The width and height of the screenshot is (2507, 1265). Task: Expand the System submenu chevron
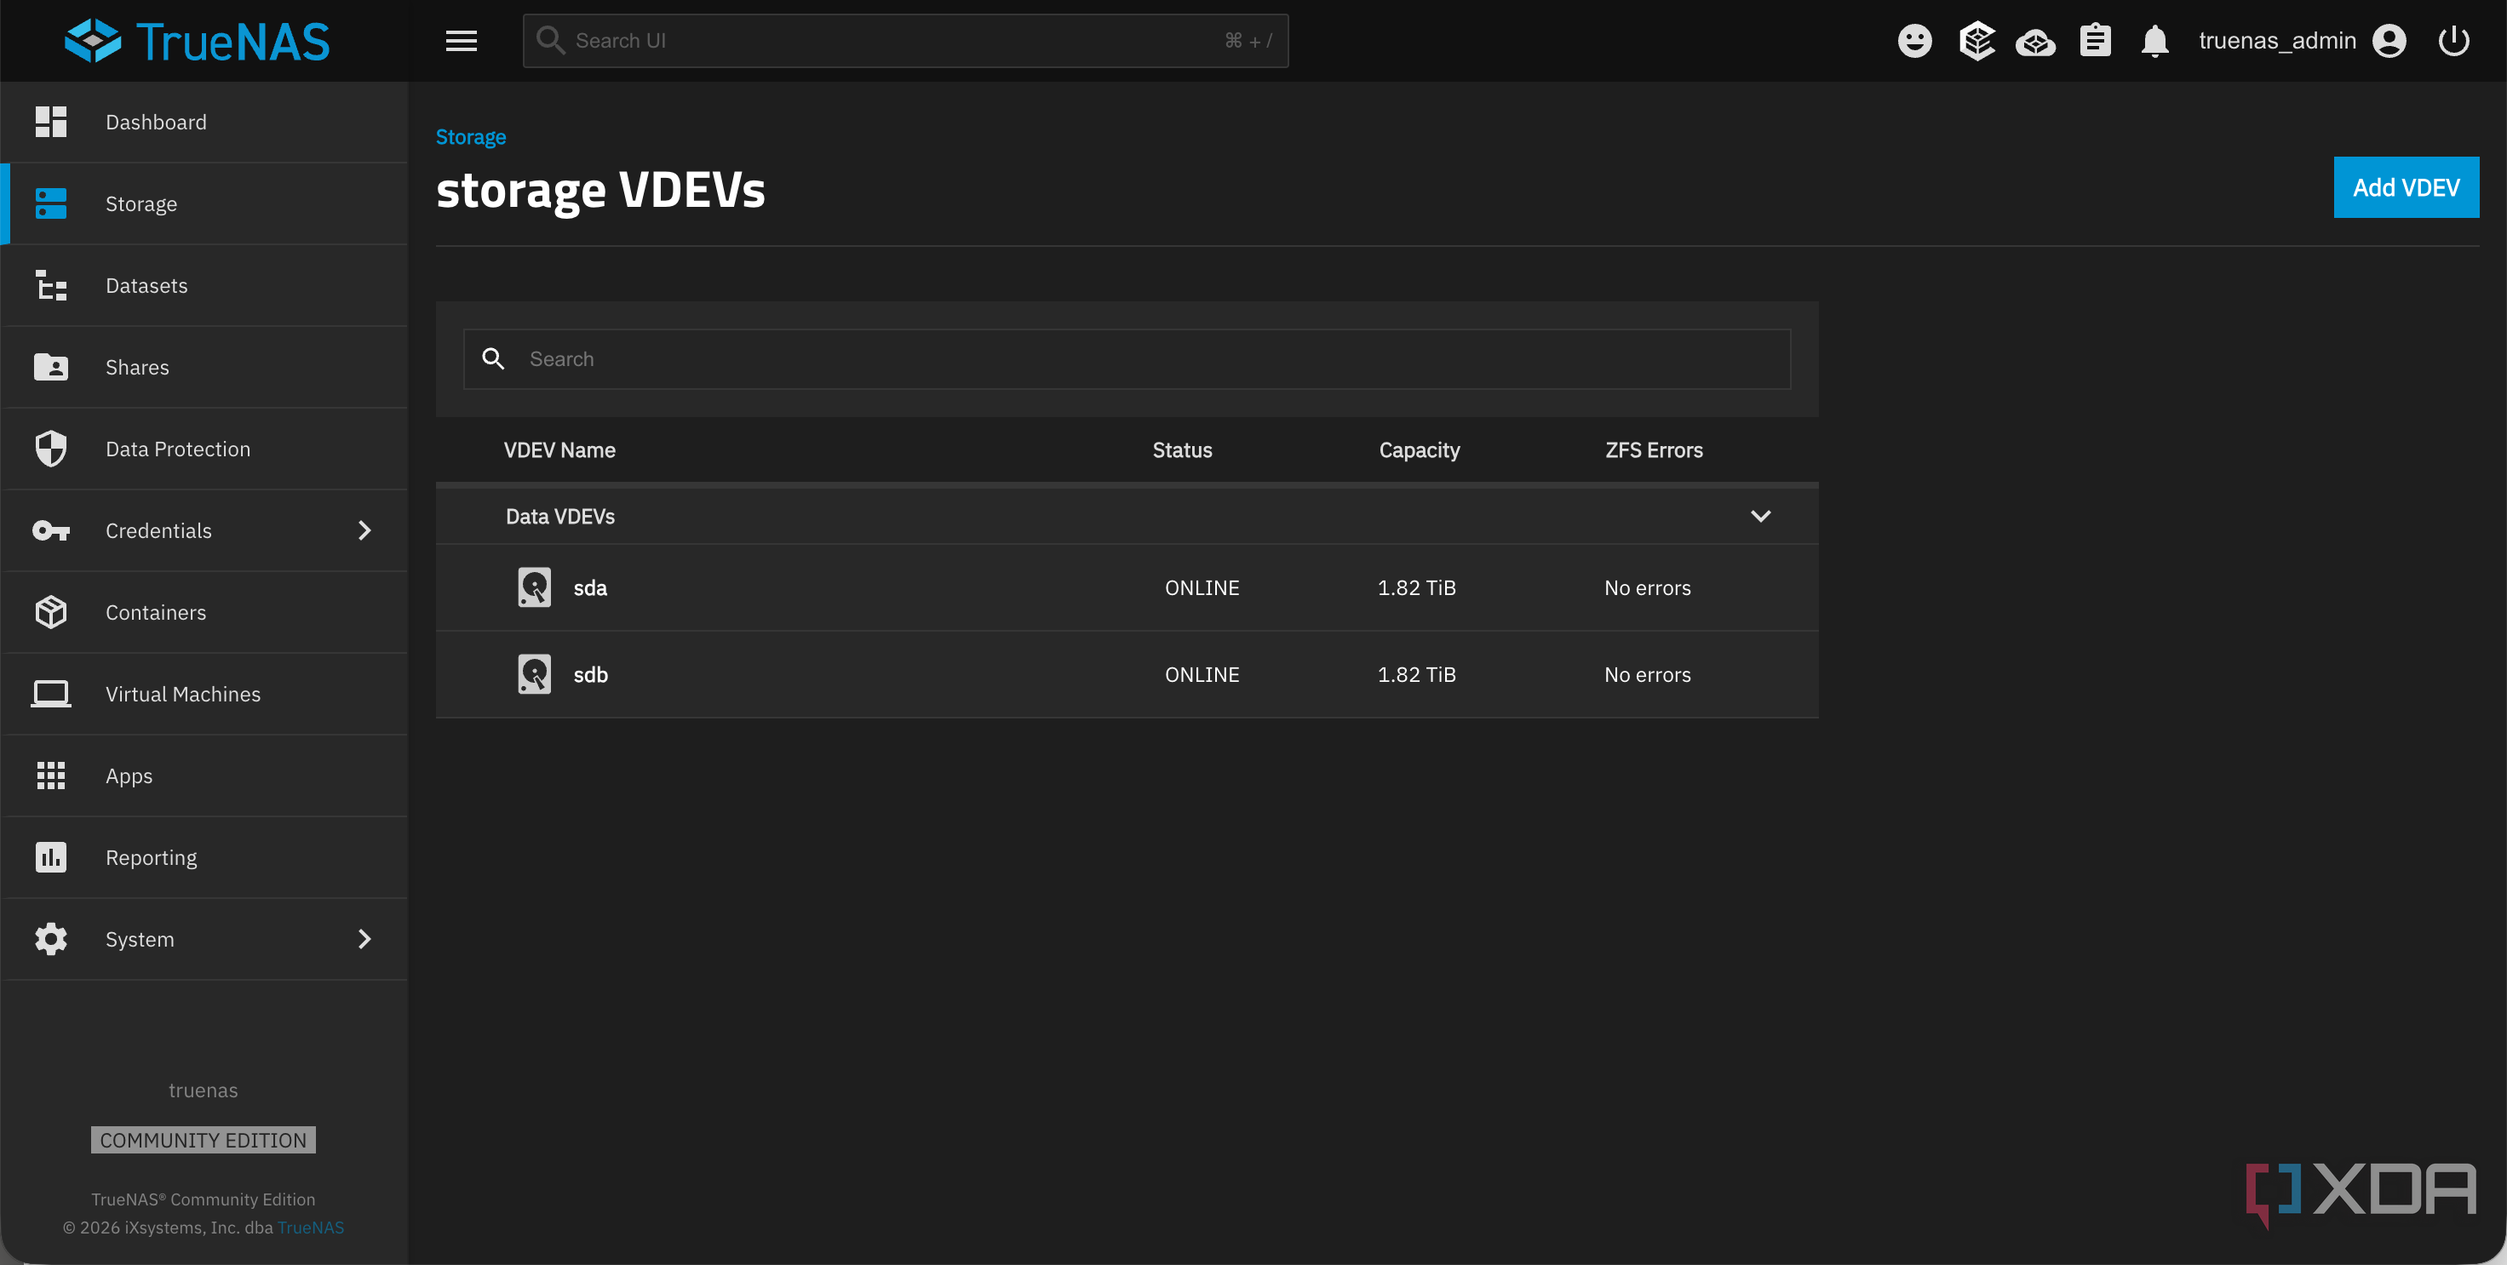point(365,939)
